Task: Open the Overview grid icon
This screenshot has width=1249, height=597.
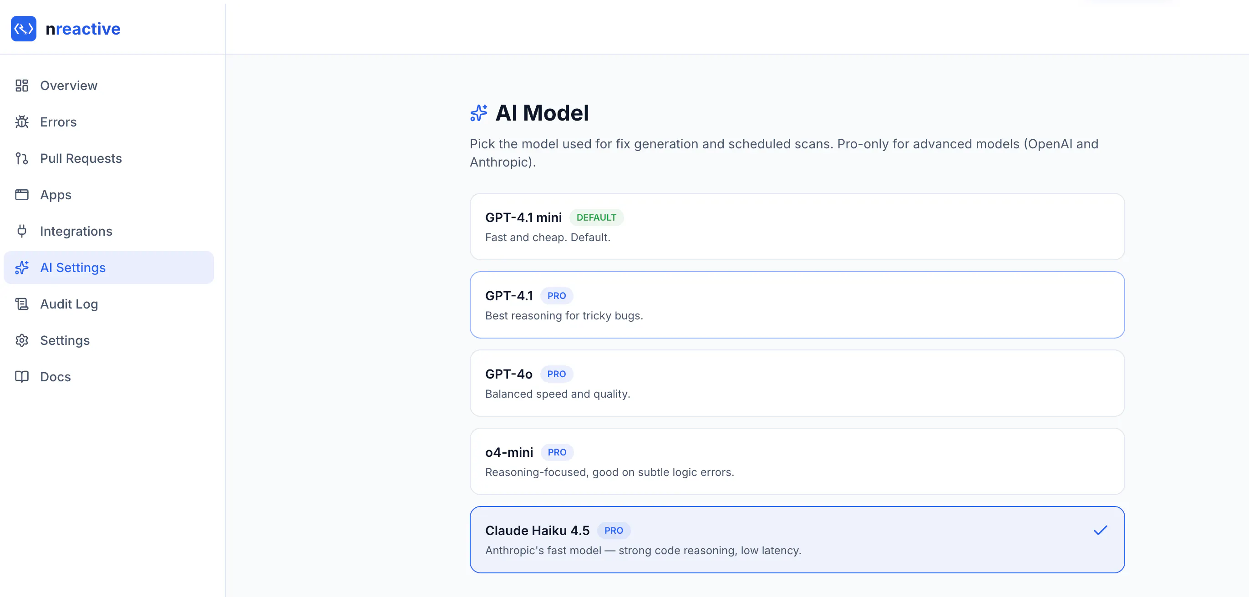Action: (x=22, y=86)
